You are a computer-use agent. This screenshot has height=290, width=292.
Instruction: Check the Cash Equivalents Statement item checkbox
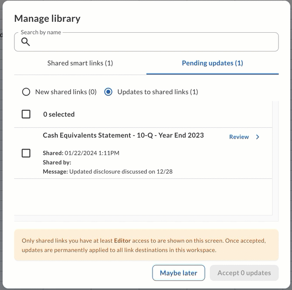click(x=26, y=153)
